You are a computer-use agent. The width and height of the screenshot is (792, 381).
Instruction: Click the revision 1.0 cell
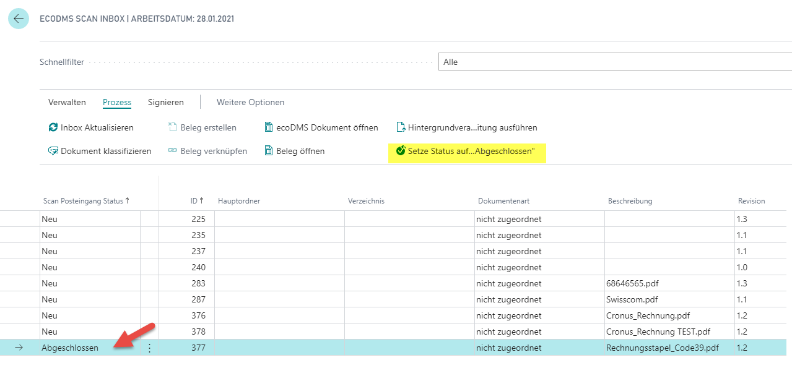[x=761, y=267]
